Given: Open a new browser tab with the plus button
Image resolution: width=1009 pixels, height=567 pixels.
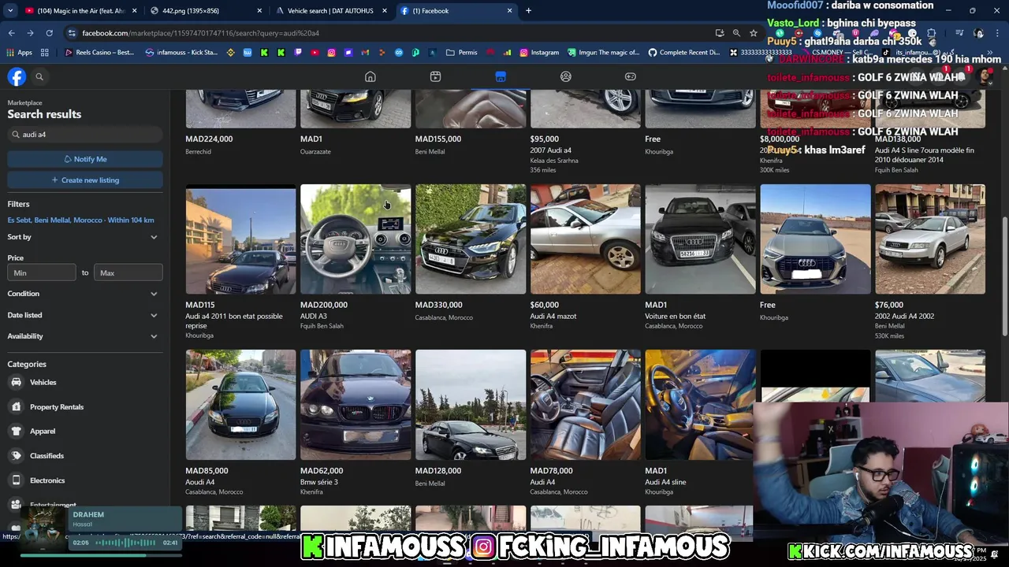Looking at the screenshot, I should tap(528, 11).
